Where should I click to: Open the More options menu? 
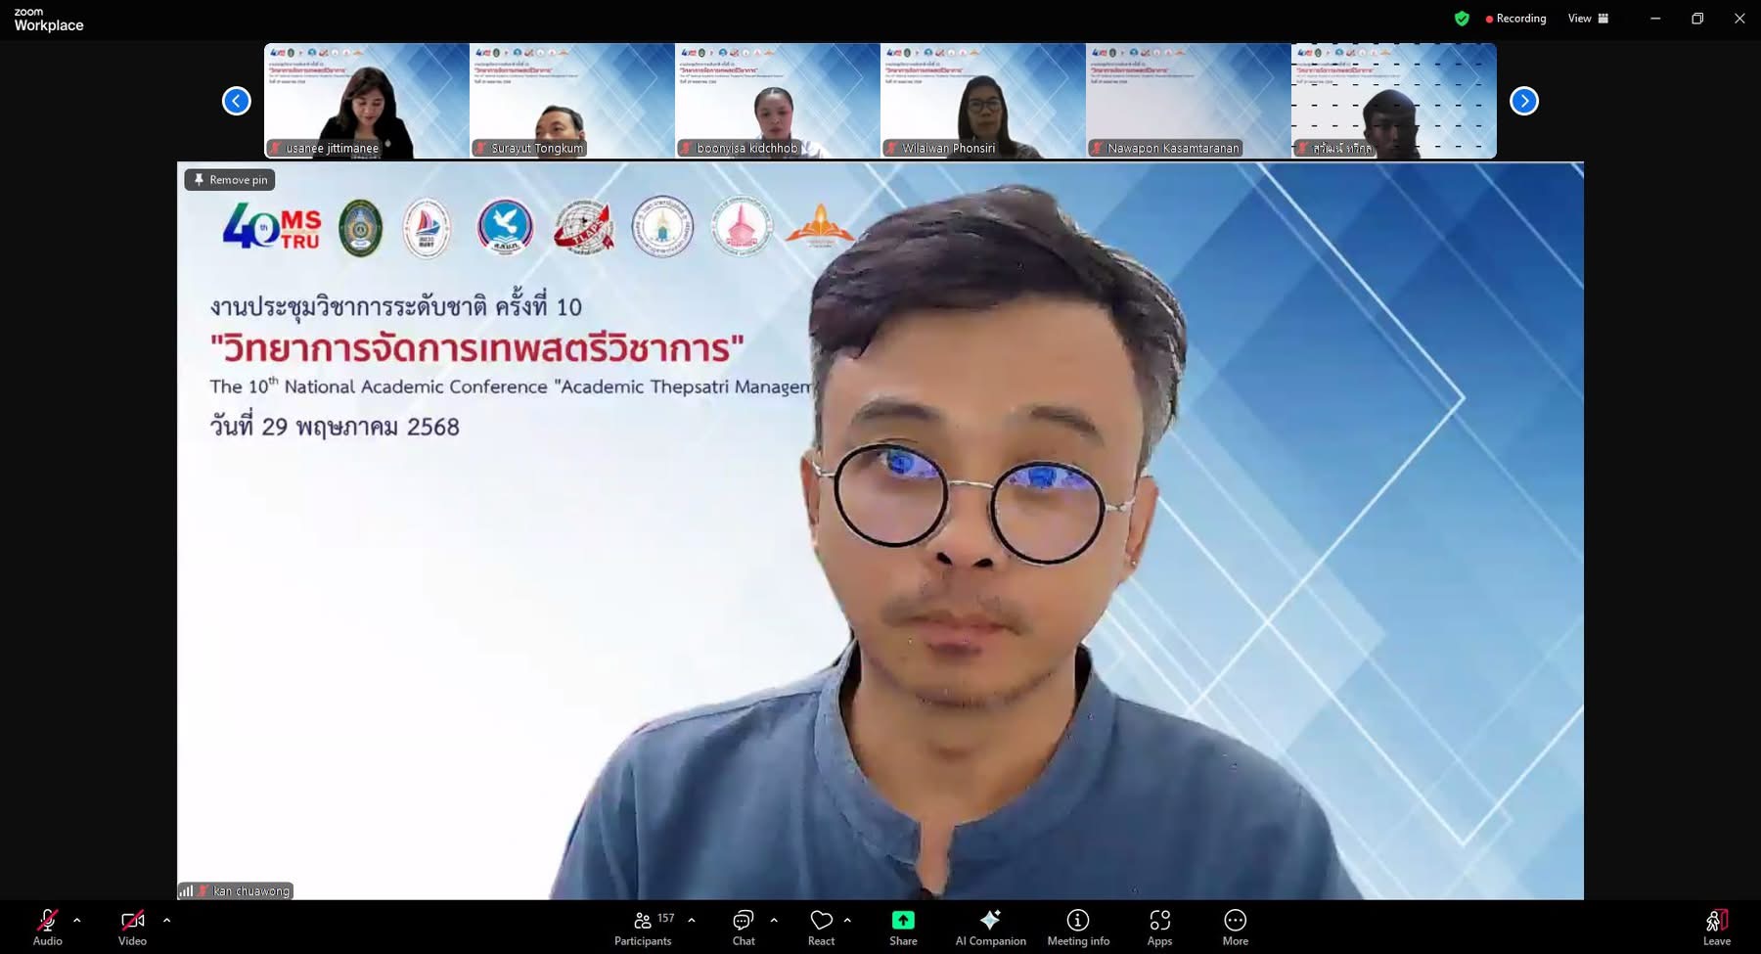coord(1235,927)
